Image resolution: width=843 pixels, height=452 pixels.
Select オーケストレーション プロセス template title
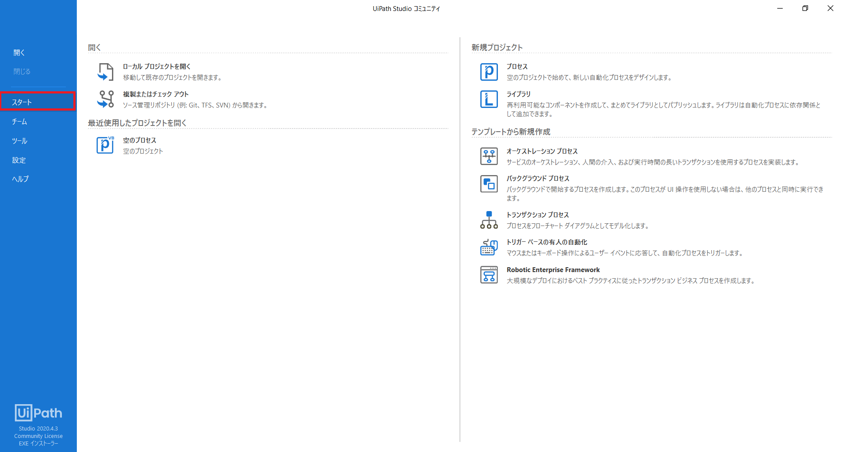[x=542, y=151]
